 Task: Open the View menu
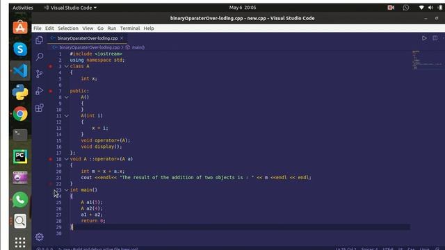point(88,28)
